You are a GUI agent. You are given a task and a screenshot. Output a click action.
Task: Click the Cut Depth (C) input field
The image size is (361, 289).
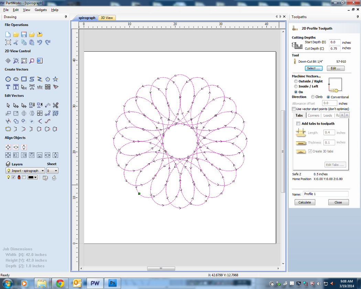334,49
